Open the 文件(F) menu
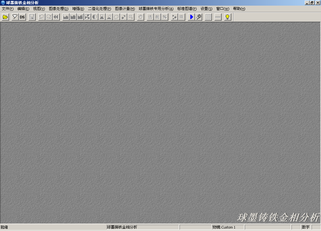The width and height of the screenshot is (321, 231). (x=8, y=9)
